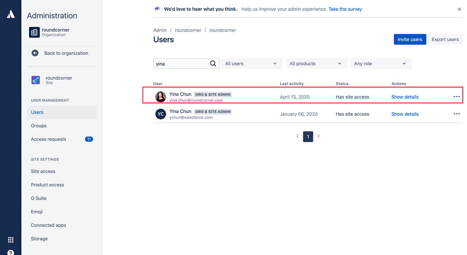Open more actions for ychun@salesforce.com
Viewport: 467px width, 255px height.
[456, 114]
